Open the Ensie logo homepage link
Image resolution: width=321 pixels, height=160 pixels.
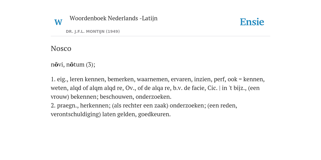(252, 22)
